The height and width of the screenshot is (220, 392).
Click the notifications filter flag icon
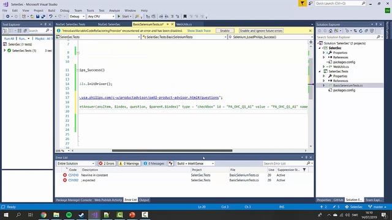(x=302, y=3)
